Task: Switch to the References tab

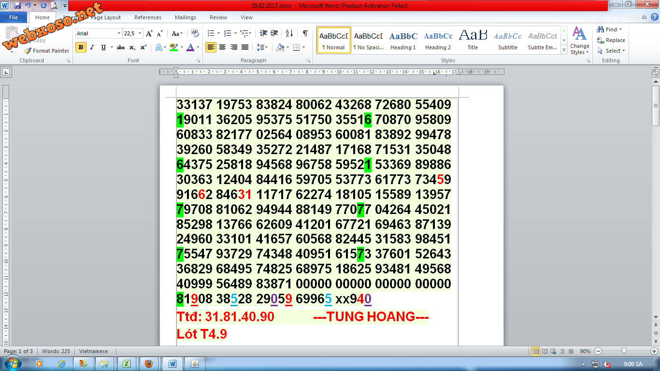Action: [148, 17]
